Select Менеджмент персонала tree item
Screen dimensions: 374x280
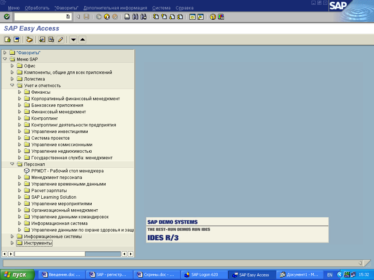(x=57, y=178)
